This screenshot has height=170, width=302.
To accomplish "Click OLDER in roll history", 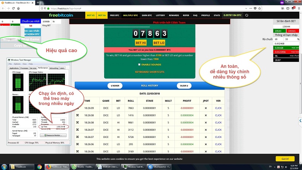I will pos(184,86).
